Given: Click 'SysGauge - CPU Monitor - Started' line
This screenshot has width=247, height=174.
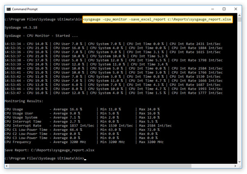Looking at the screenshot, I should (x=41, y=36).
